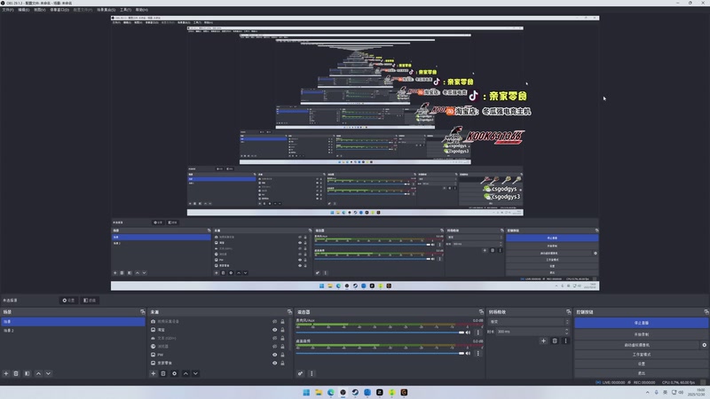This screenshot has width=710, height=399.
Task: Toggle visibility of 文本 (GDI+) source
Action: click(274, 339)
